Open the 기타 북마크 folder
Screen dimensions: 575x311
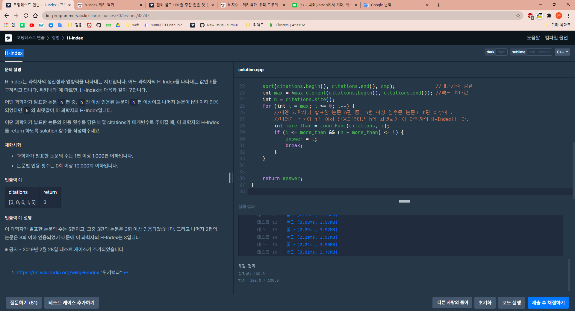click(558, 25)
